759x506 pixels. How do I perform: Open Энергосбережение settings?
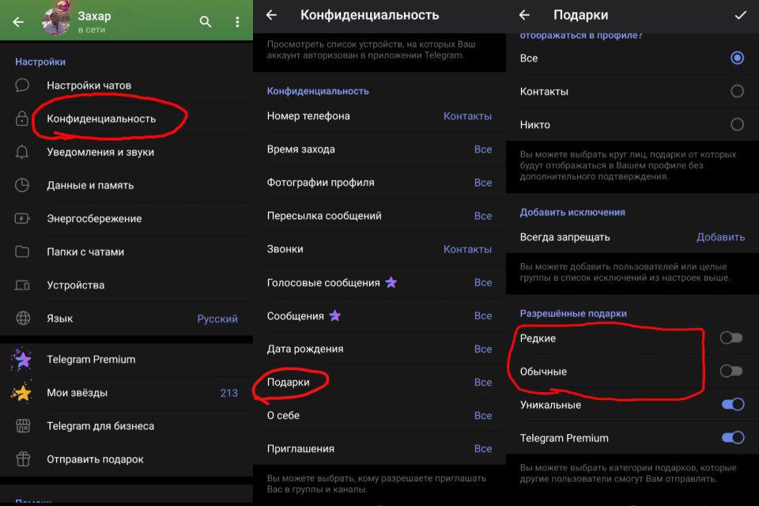point(126,218)
